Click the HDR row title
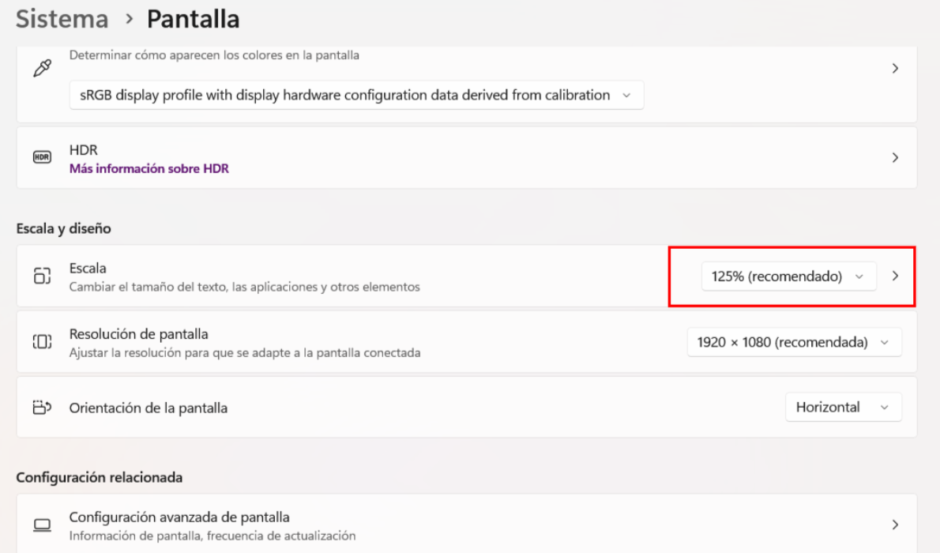The height and width of the screenshot is (553, 940). (x=83, y=149)
